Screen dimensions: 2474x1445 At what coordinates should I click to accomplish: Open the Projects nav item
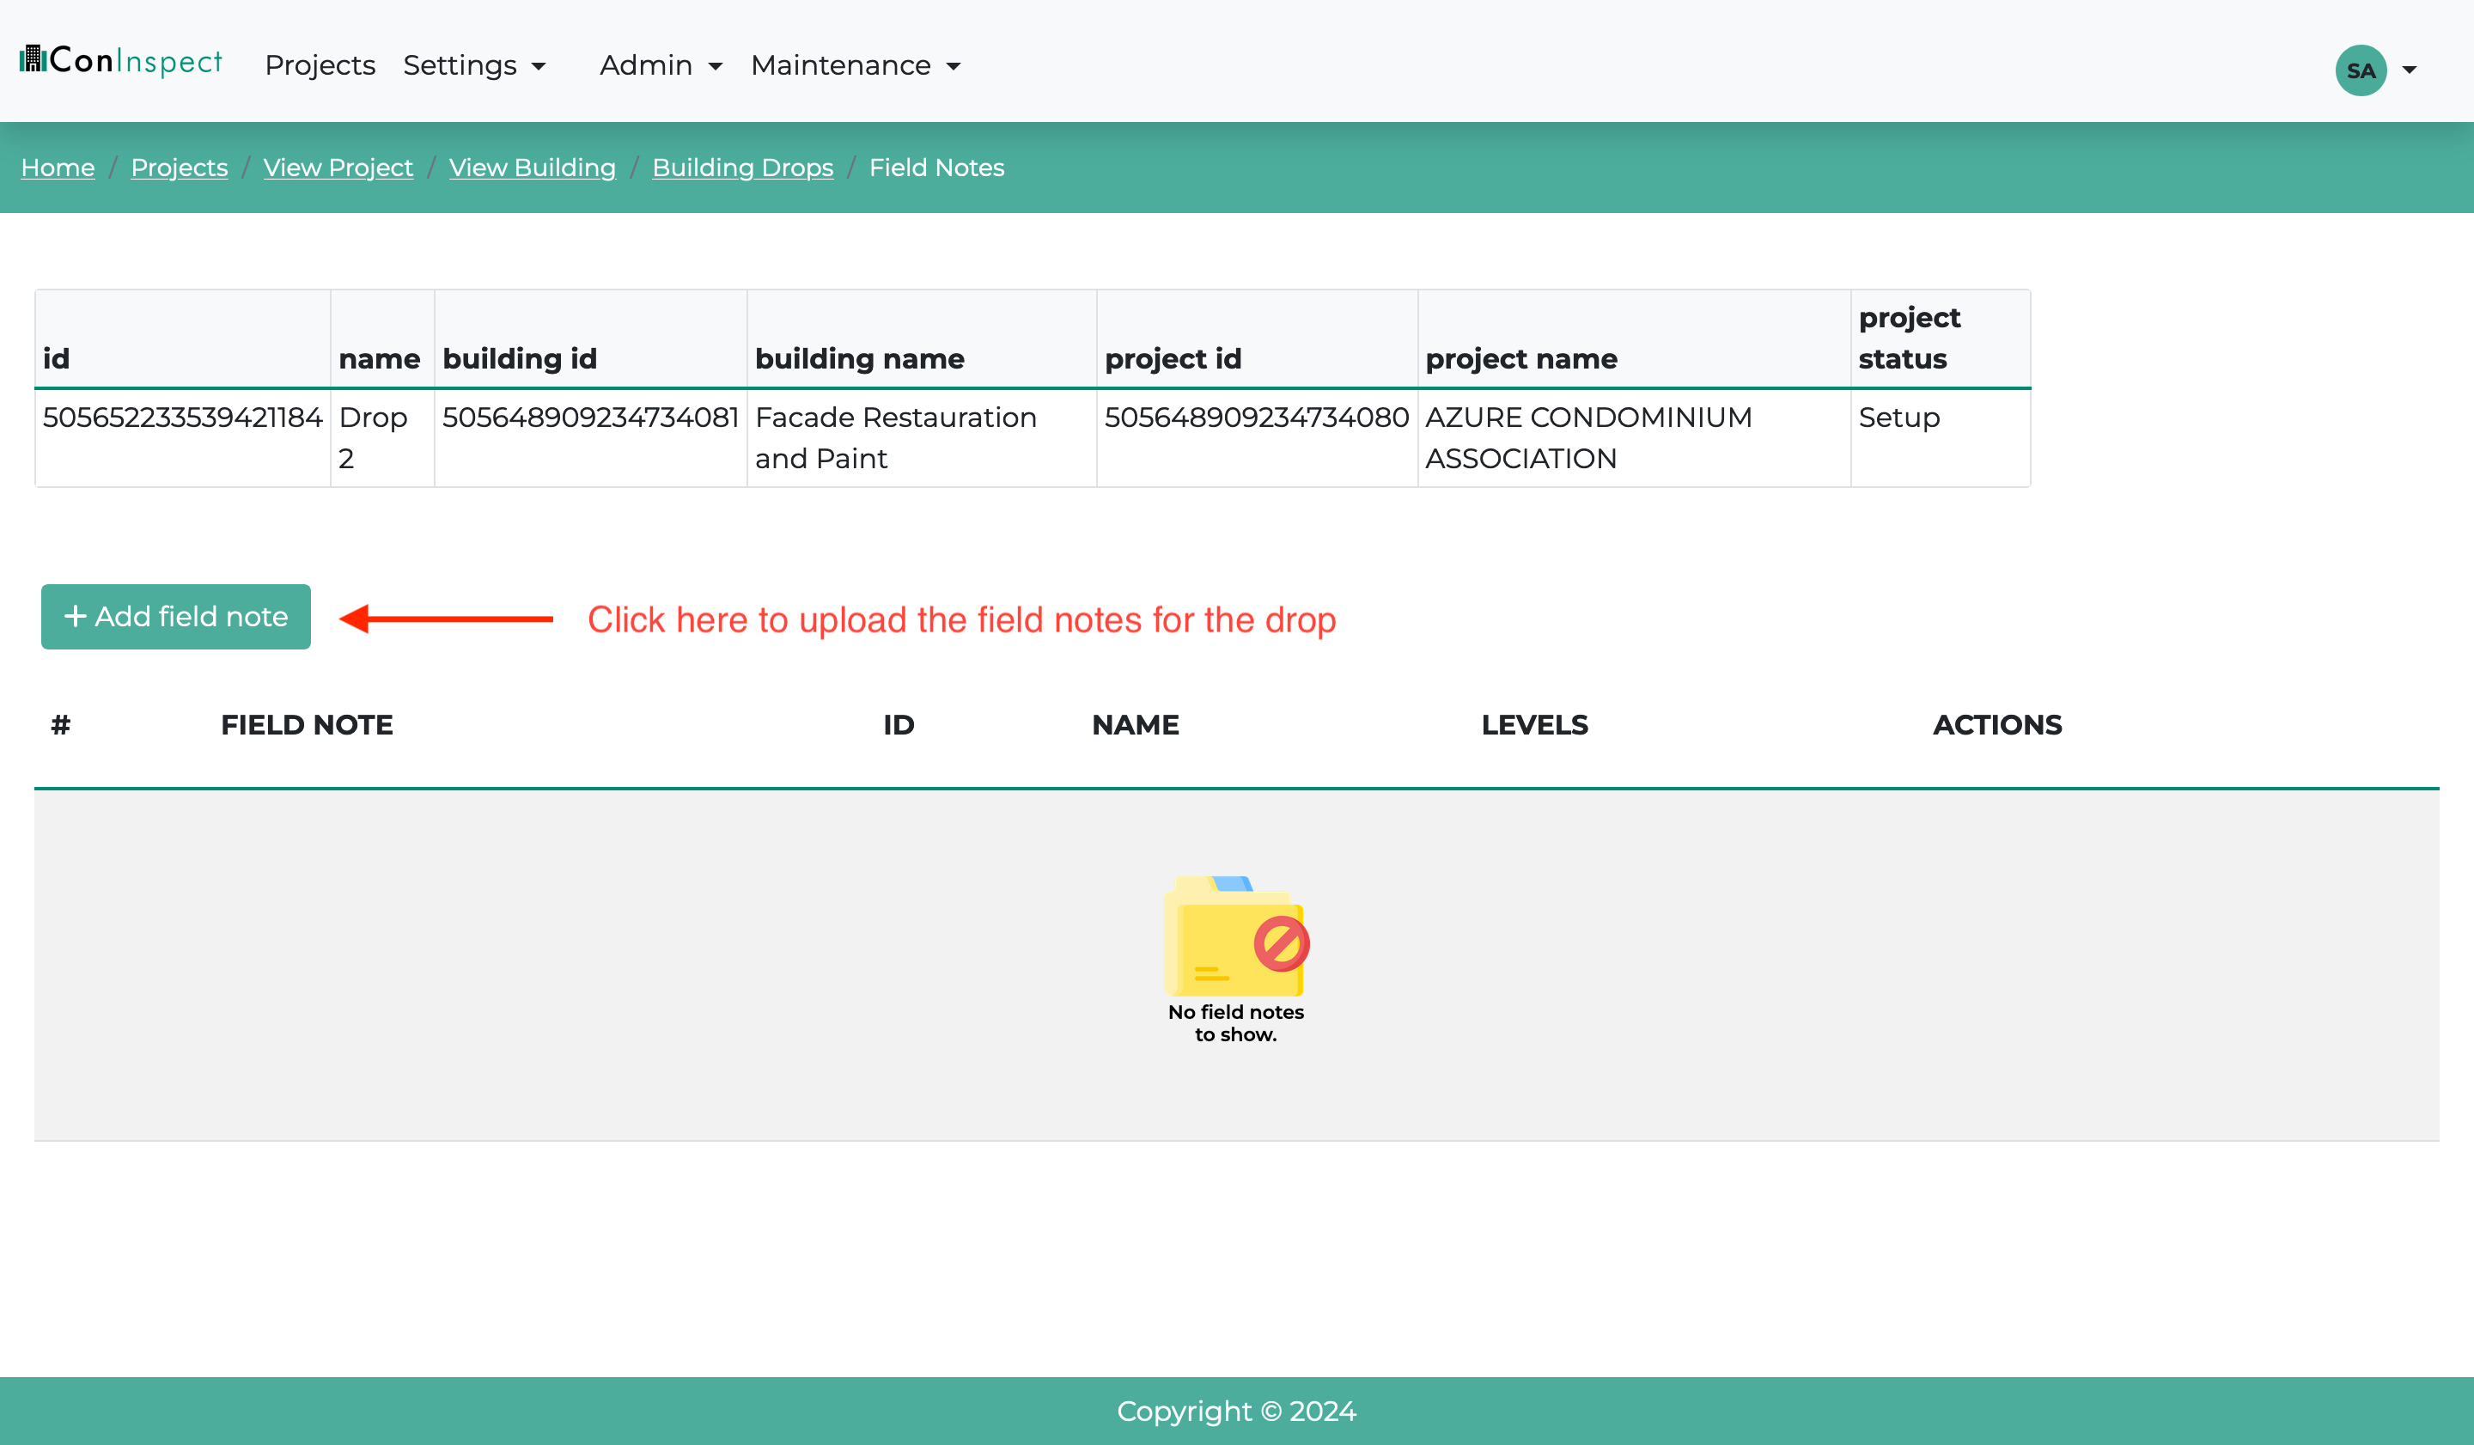[x=320, y=64]
